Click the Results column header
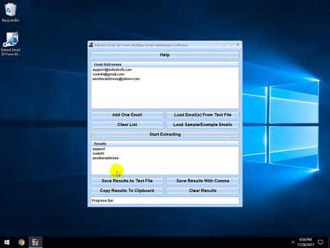Screen dimensions: 330x248 click(x=158, y=144)
